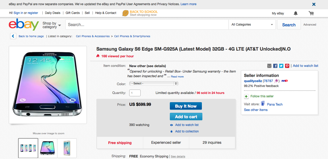Select the gold phone thumbnail
This screenshot has width=328, height=159.
pyautogui.click(x=67, y=148)
